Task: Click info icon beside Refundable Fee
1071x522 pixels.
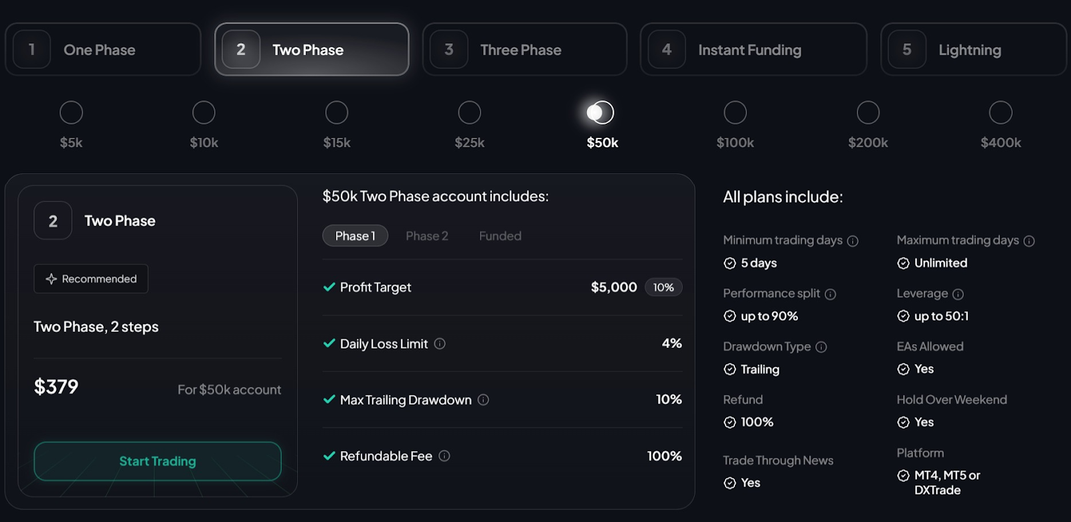Action: tap(444, 456)
